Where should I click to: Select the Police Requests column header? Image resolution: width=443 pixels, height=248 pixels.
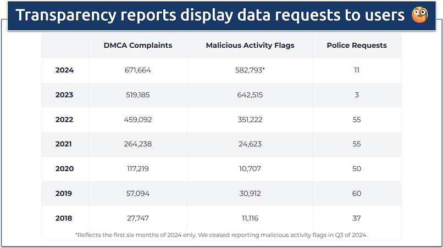tap(357, 46)
